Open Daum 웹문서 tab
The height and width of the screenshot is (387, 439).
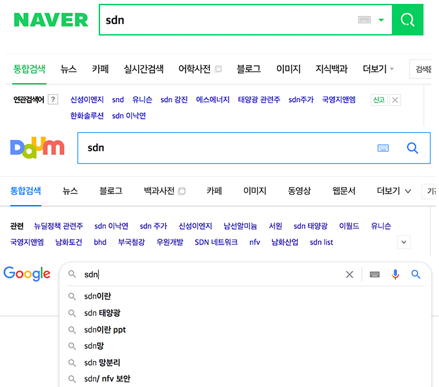pos(344,191)
